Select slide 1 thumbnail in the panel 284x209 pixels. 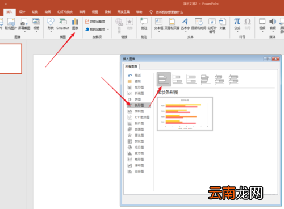click(11, 58)
